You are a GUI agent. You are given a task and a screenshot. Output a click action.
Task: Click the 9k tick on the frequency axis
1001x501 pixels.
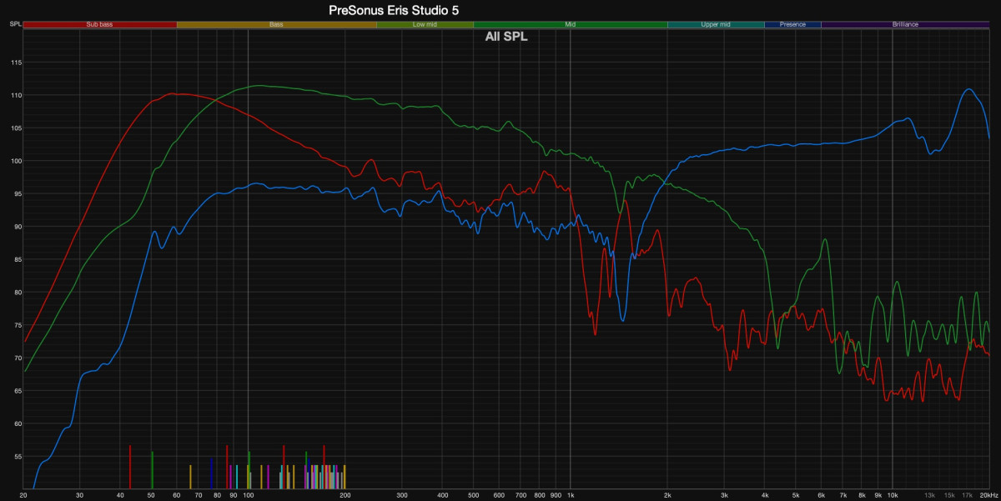(878, 495)
